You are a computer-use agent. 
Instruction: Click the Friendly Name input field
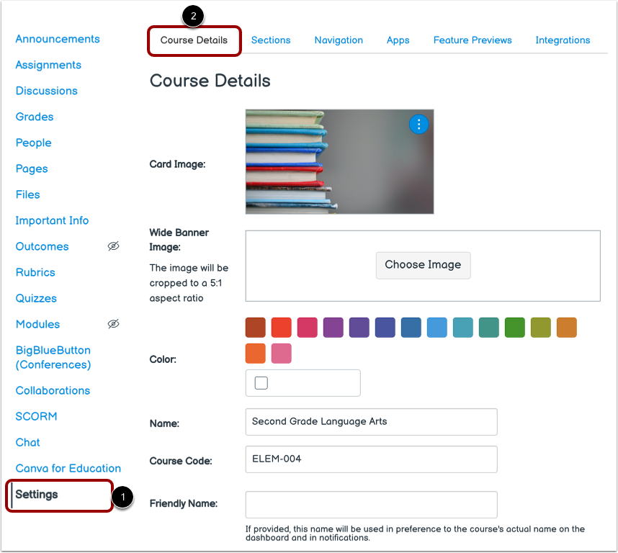click(371, 505)
